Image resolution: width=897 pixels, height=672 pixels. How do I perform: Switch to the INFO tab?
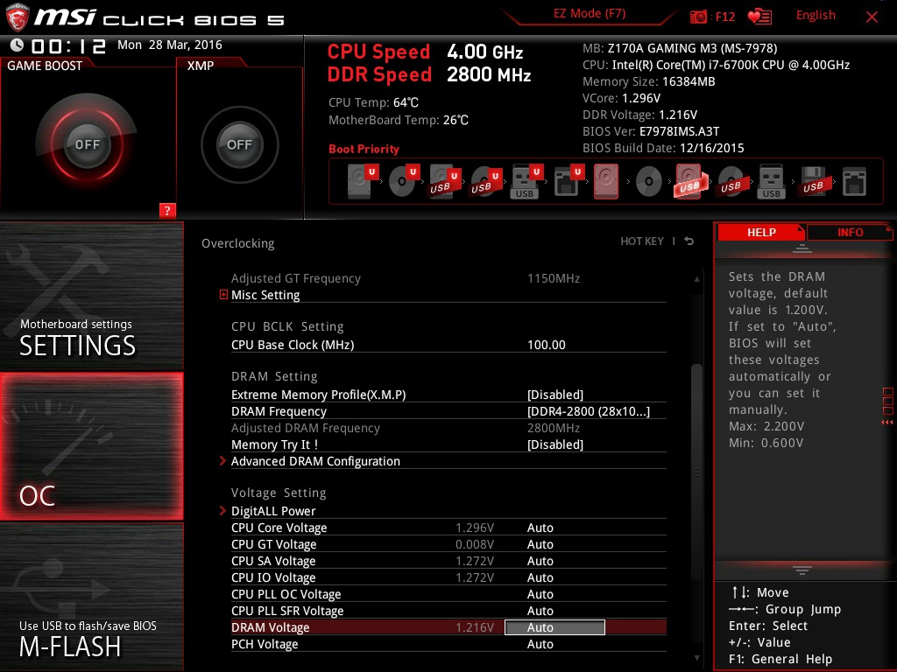(849, 232)
